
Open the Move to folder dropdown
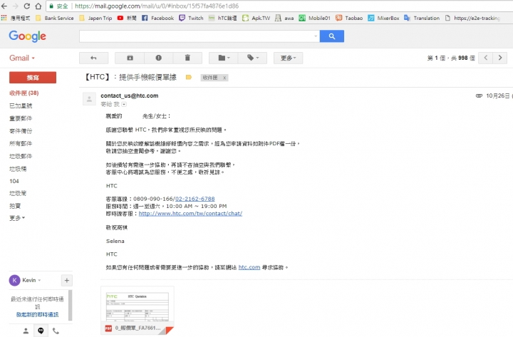pyautogui.click(x=224, y=58)
